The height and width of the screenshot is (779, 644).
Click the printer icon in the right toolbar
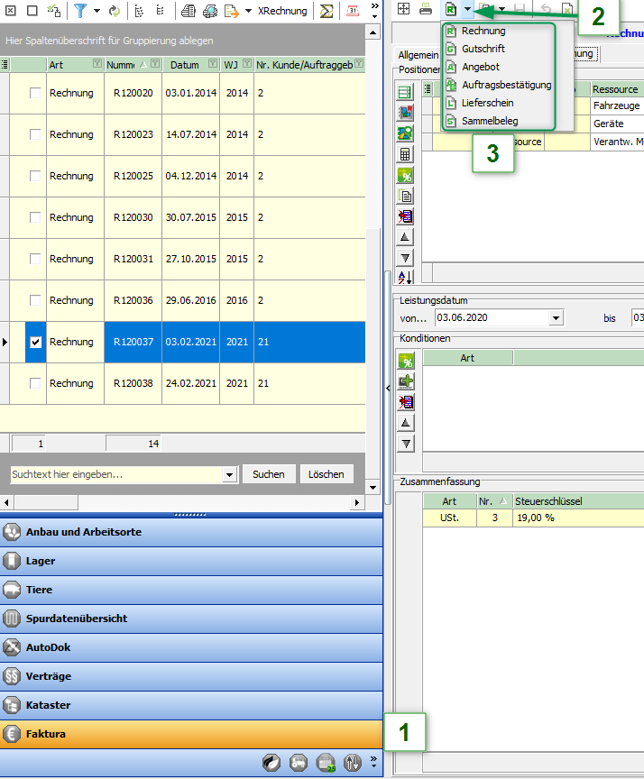tap(426, 8)
